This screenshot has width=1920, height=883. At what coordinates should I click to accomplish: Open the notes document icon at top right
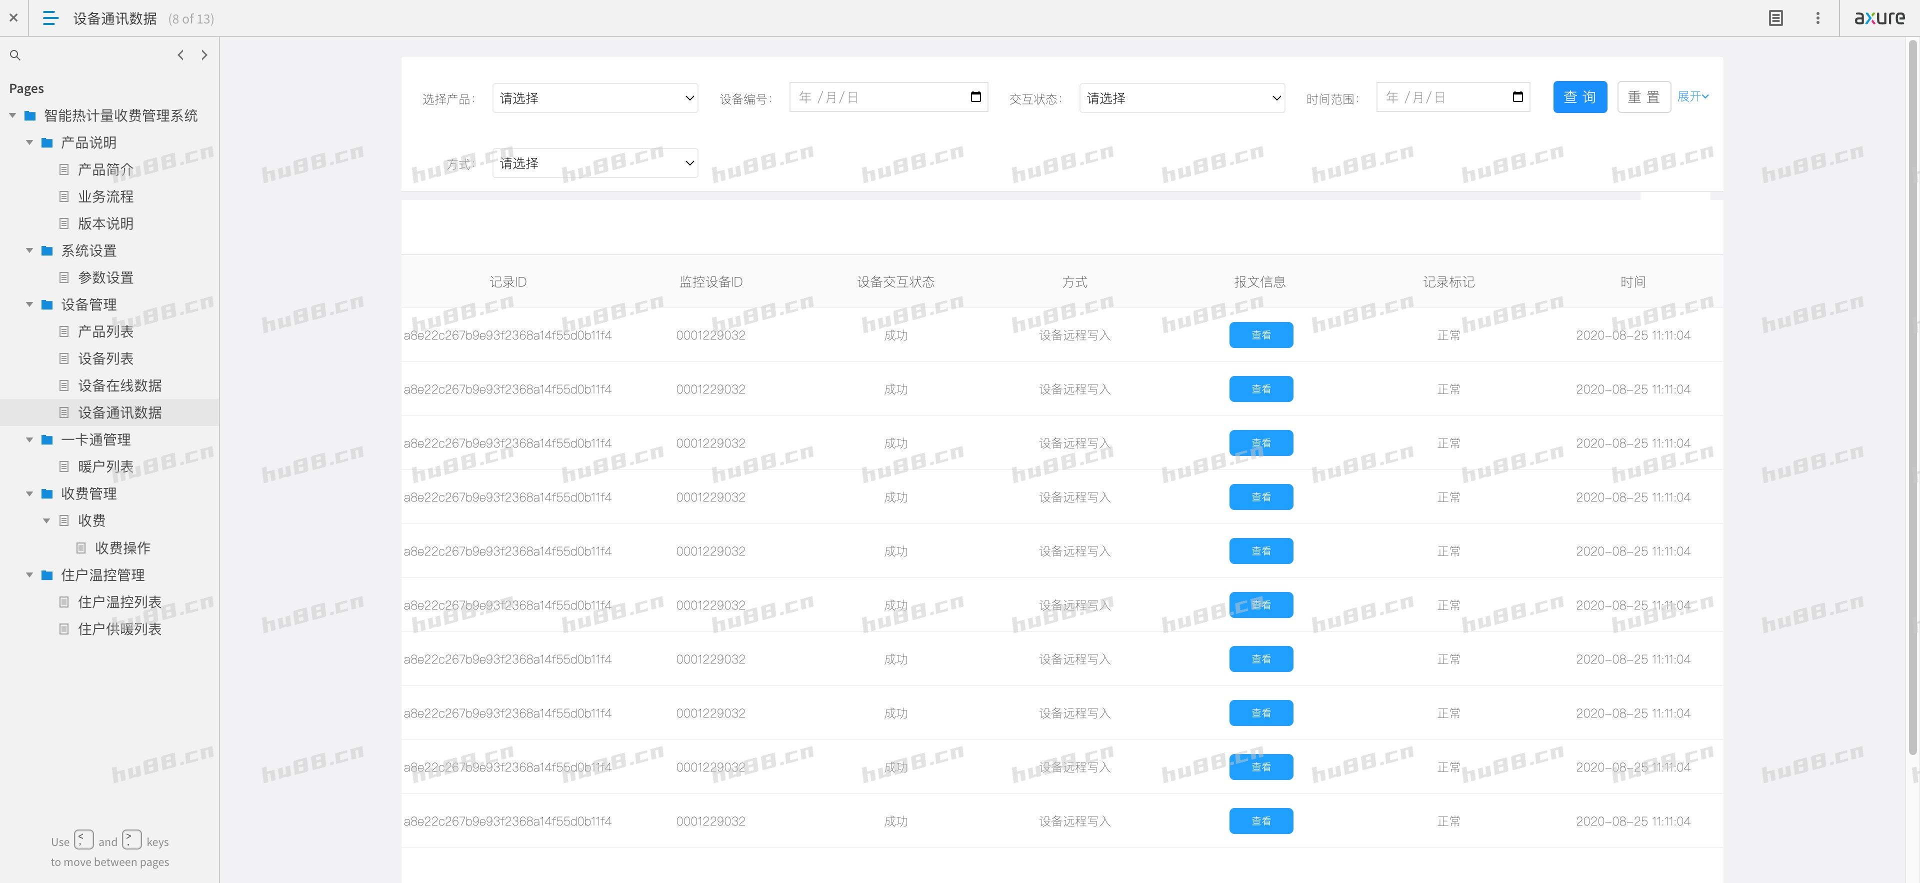tap(1775, 18)
